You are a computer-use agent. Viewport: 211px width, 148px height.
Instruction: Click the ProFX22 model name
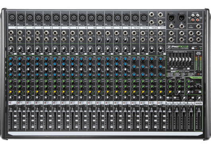pyautogui.click(x=180, y=47)
